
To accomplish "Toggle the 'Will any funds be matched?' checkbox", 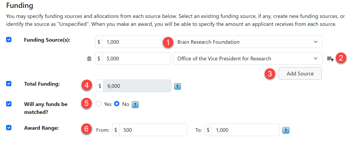I will (x=9, y=104).
